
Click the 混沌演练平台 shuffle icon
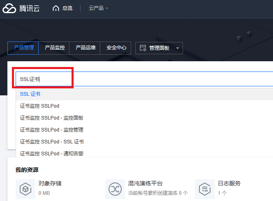[x=115, y=189]
